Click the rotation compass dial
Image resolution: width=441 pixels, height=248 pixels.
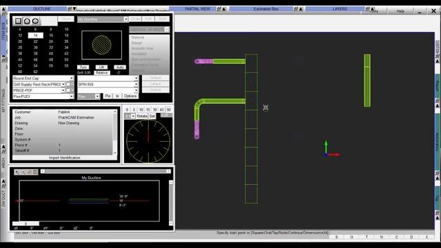coord(148,141)
